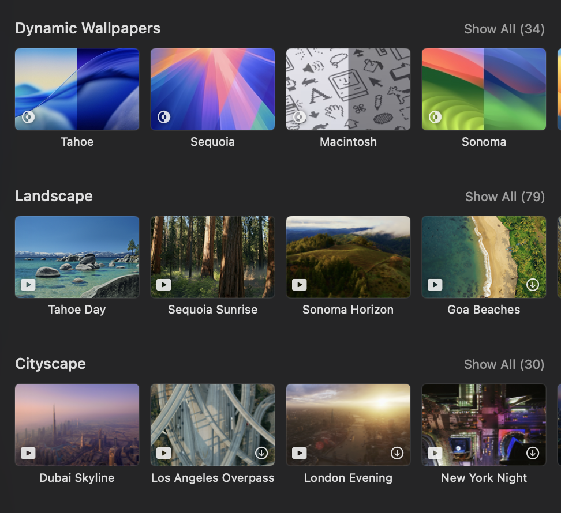Click the Tahoe wallpaper name label

(77, 142)
